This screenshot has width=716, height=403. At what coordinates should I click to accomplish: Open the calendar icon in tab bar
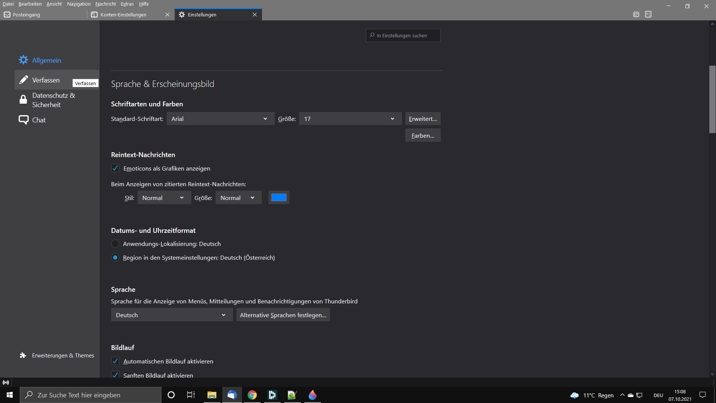point(636,14)
